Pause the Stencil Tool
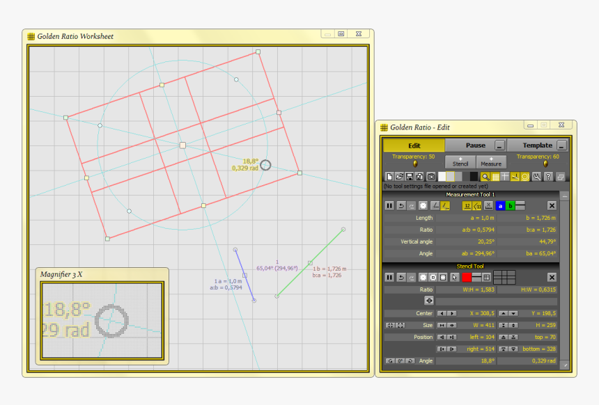This screenshot has width=599, height=405. pyautogui.click(x=388, y=277)
